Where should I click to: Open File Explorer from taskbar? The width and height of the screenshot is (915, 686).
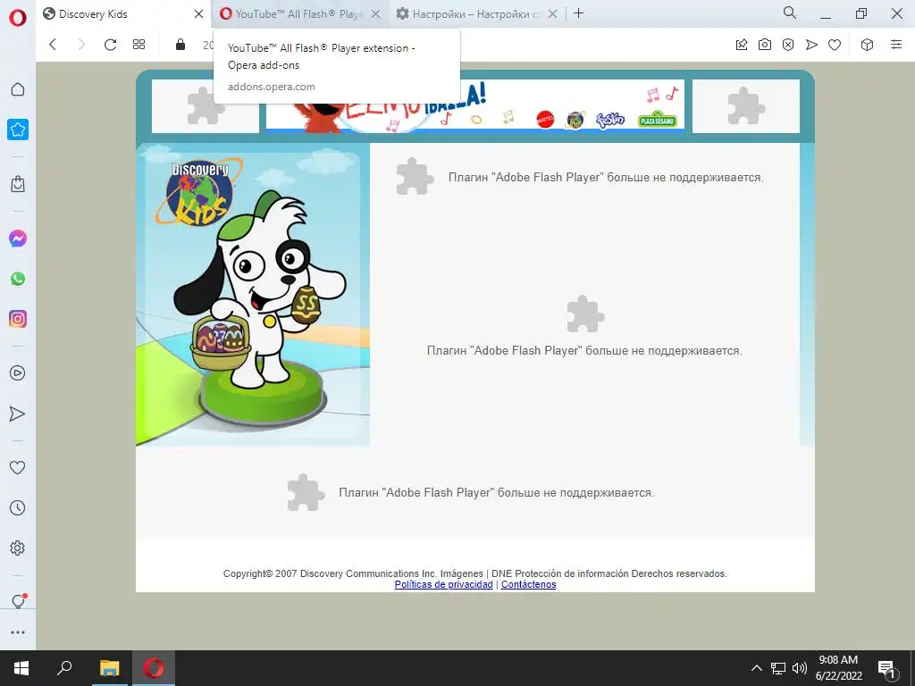pos(109,668)
